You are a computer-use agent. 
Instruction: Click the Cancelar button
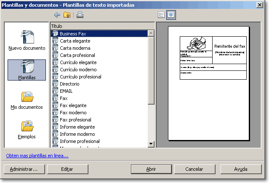(x=195, y=169)
